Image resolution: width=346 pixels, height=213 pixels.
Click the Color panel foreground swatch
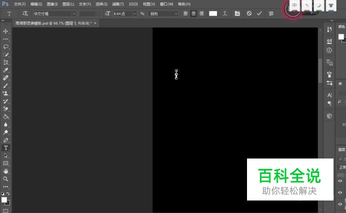coord(341,36)
